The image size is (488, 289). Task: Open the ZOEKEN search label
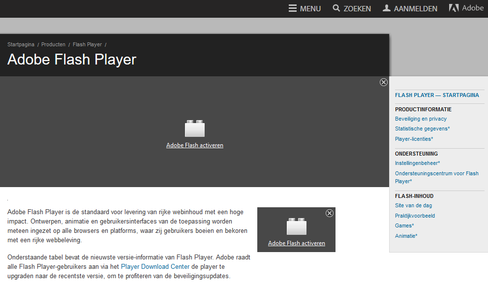coord(357,9)
